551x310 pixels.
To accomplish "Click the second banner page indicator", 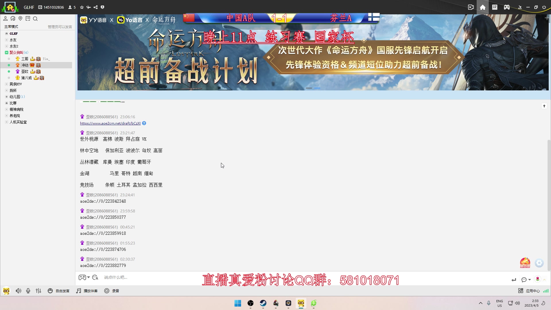I will (317, 88).
